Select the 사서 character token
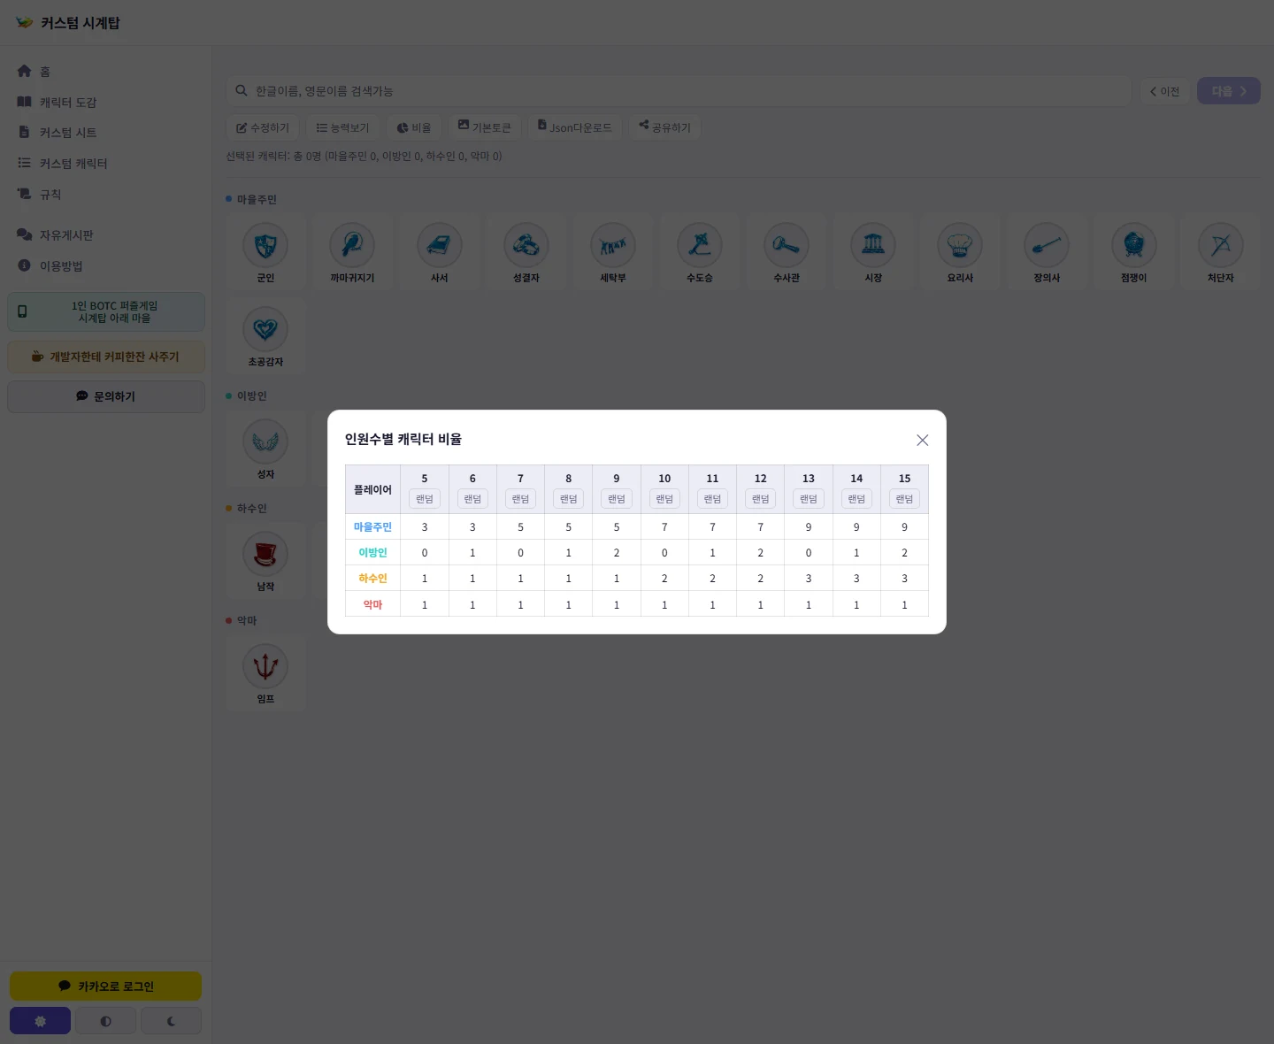 point(439,251)
